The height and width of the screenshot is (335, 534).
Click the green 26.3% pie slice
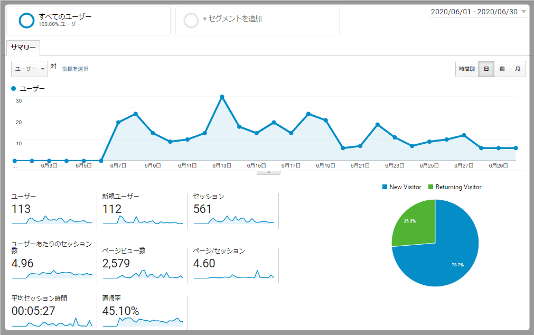416,226
